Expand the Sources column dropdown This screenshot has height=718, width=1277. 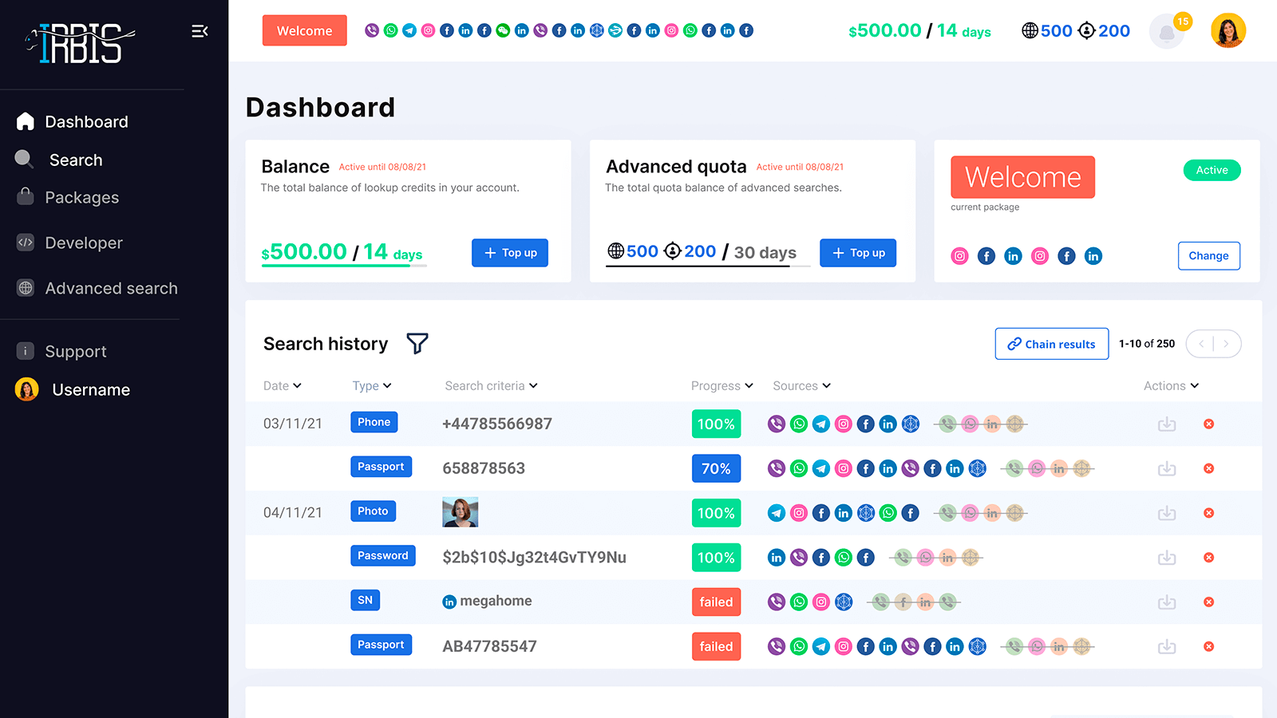[x=801, y=385]
